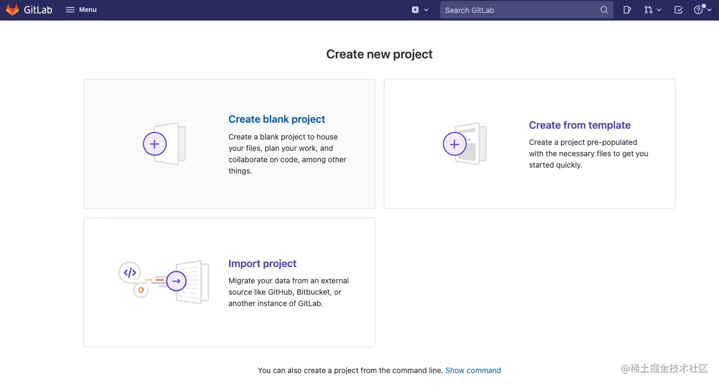Focus the Search GitLab field
Viewport: 719px width, 385px height.
coord(526,10)
